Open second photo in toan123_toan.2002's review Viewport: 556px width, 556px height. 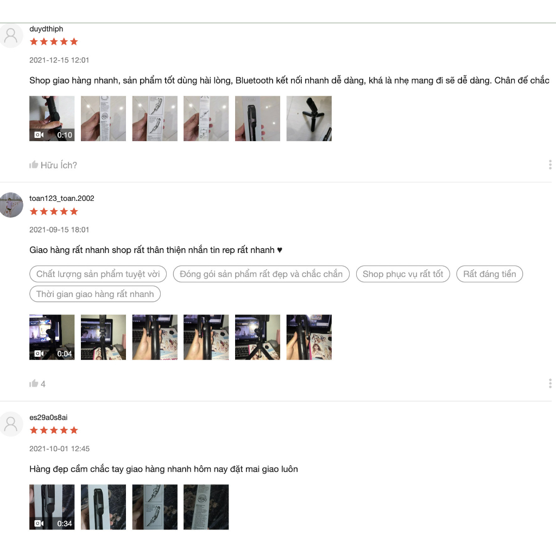pos(103,337)
